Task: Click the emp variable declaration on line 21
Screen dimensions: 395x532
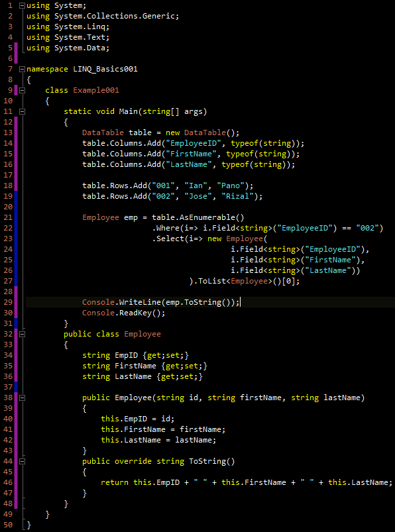Action: (131, 217)
